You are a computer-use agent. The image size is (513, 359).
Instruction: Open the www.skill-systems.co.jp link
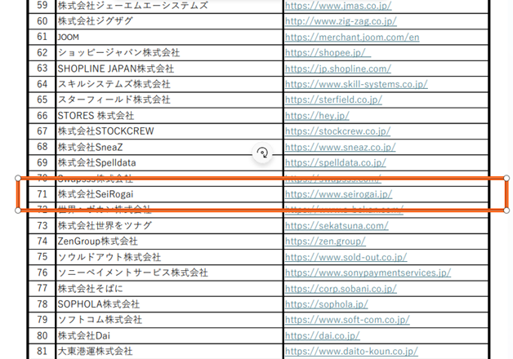pyautogui.click(x=356, y=84)
